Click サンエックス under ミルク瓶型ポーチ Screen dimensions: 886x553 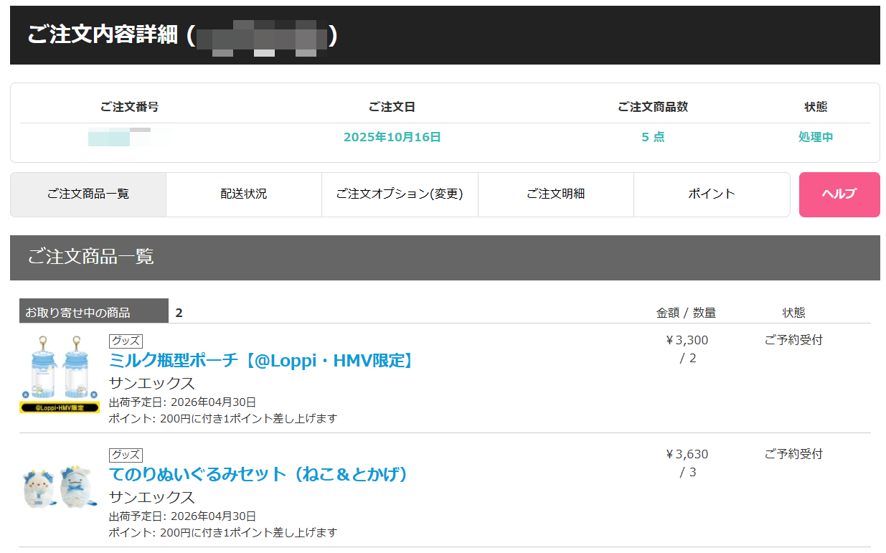click(151, 383)
